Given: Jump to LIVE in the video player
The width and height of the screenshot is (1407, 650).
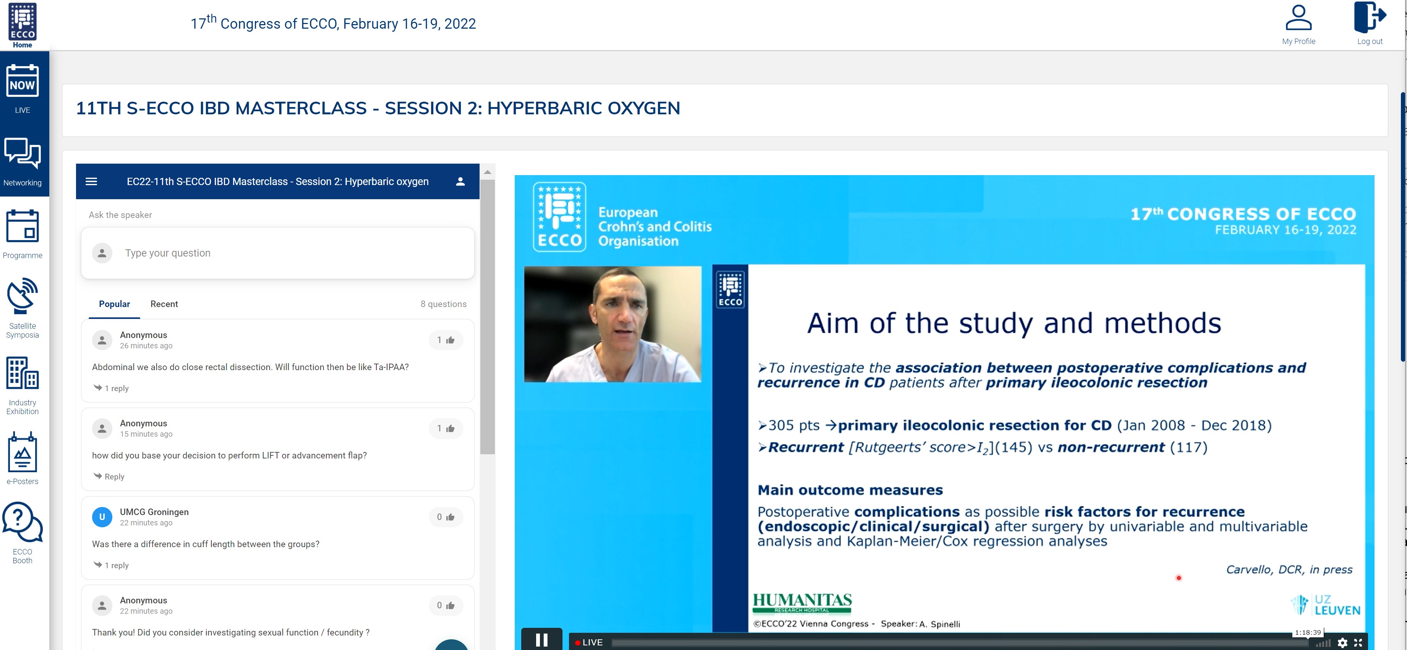Looking at the screenshot, I should pyautogui.click(x=589, y=642).
